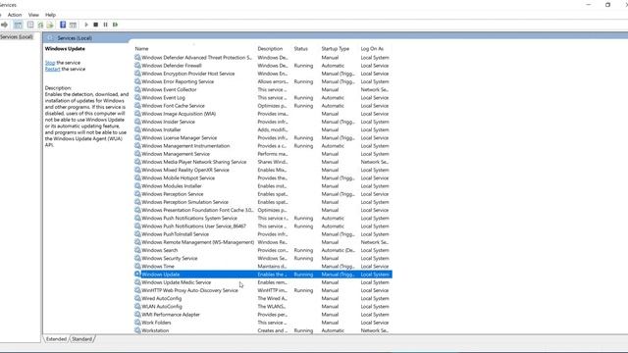The image size is (628, 353).
Task: Select Windows Encryption Provider Host Service
Action: [x=187, y=74]
